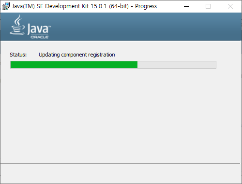The height and width of the screenshot is (184, 242).
Task: Select the 'Updating component registration' status text
Action: pos(77,55)
